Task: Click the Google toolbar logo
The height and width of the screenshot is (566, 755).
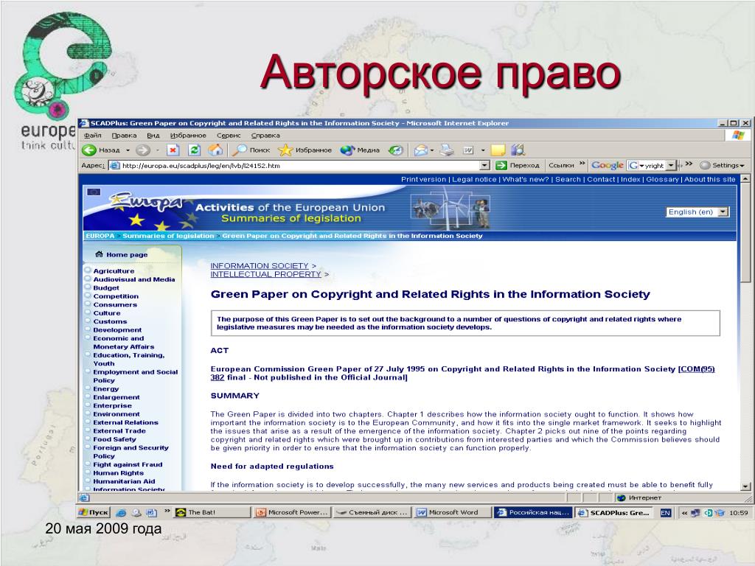Action: (608, 165)
